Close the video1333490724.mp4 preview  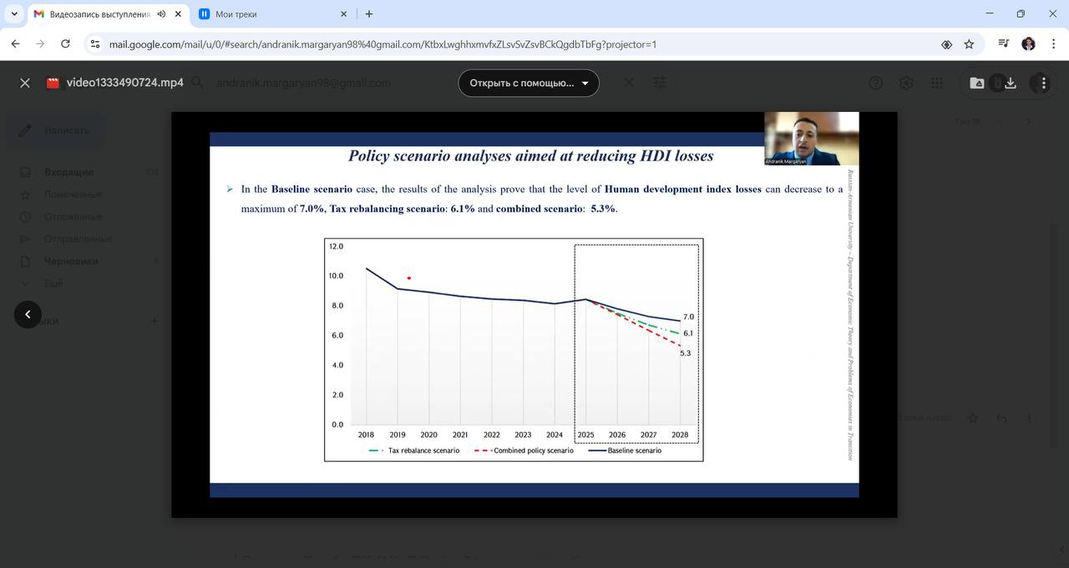point(25,83)
